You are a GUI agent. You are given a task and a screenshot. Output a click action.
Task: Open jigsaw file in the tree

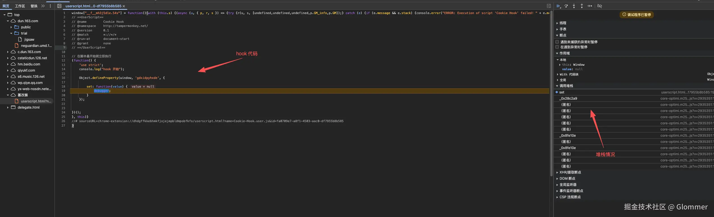tap(29, 39)
